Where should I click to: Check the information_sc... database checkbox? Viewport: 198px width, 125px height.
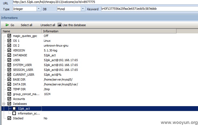pos(14,113)
